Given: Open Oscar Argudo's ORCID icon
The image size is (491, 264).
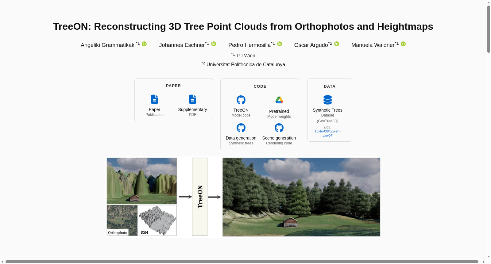Looking at the screenshot, I should click(337, 44).
